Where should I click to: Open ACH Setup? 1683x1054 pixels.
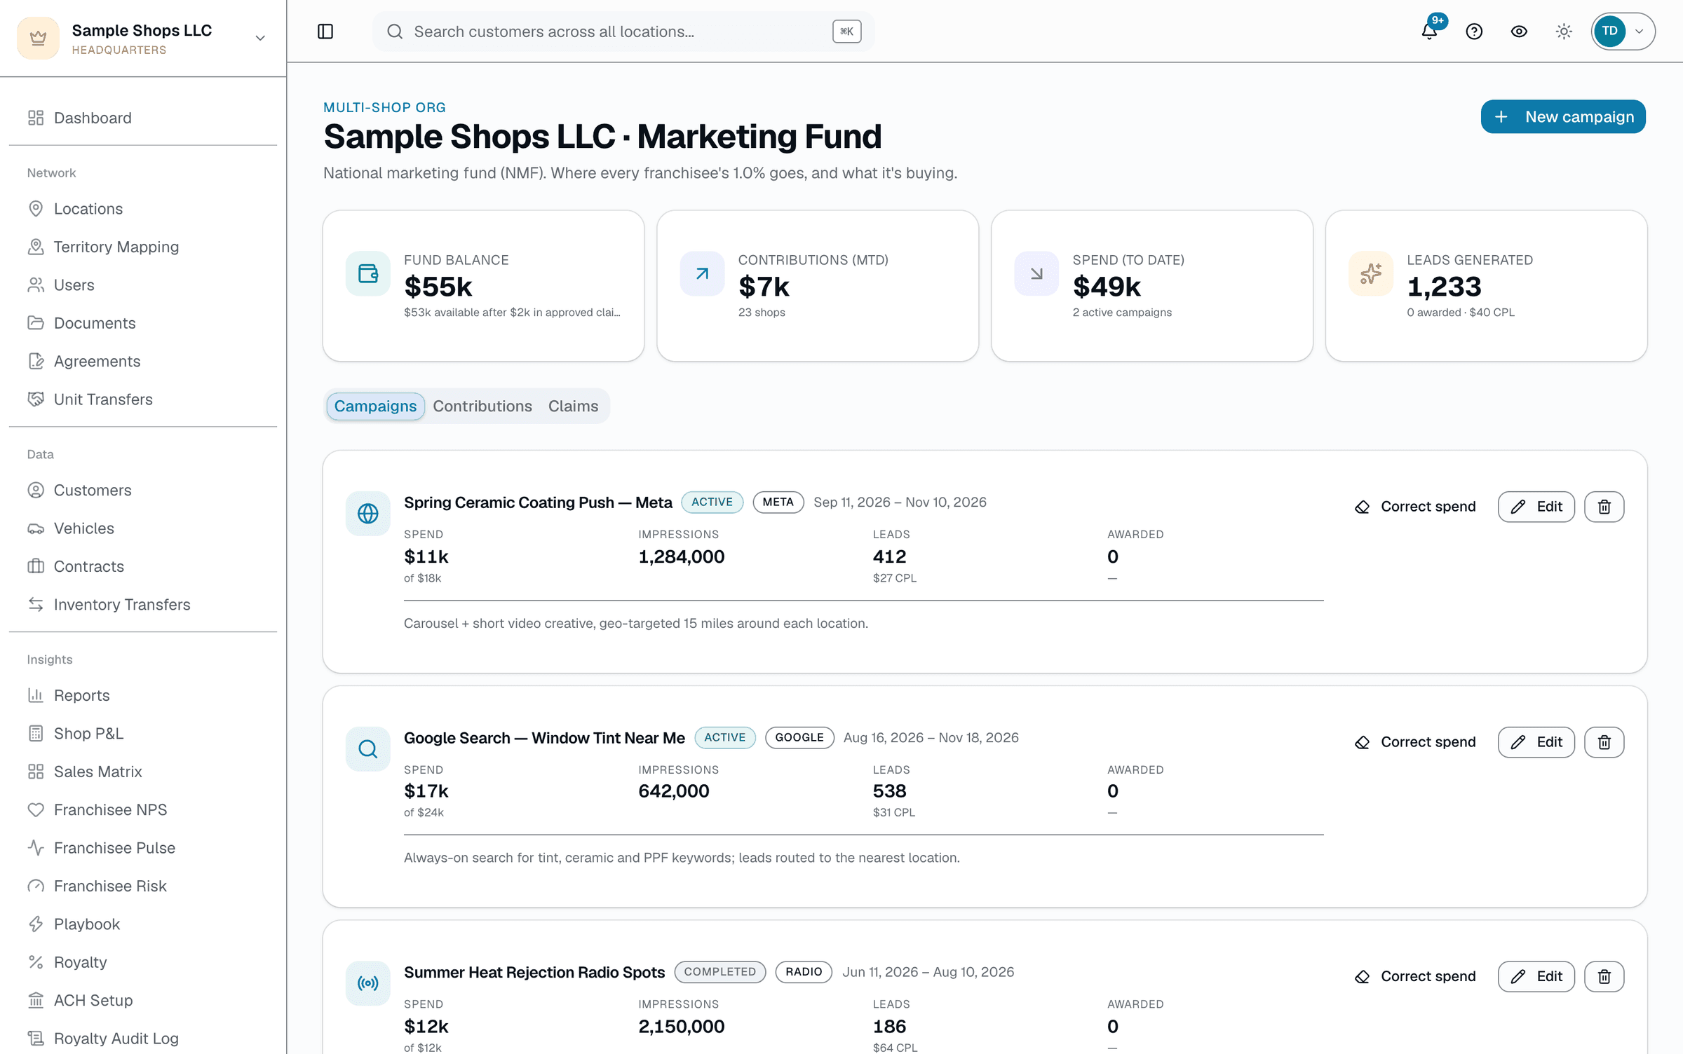(143, 1000)
